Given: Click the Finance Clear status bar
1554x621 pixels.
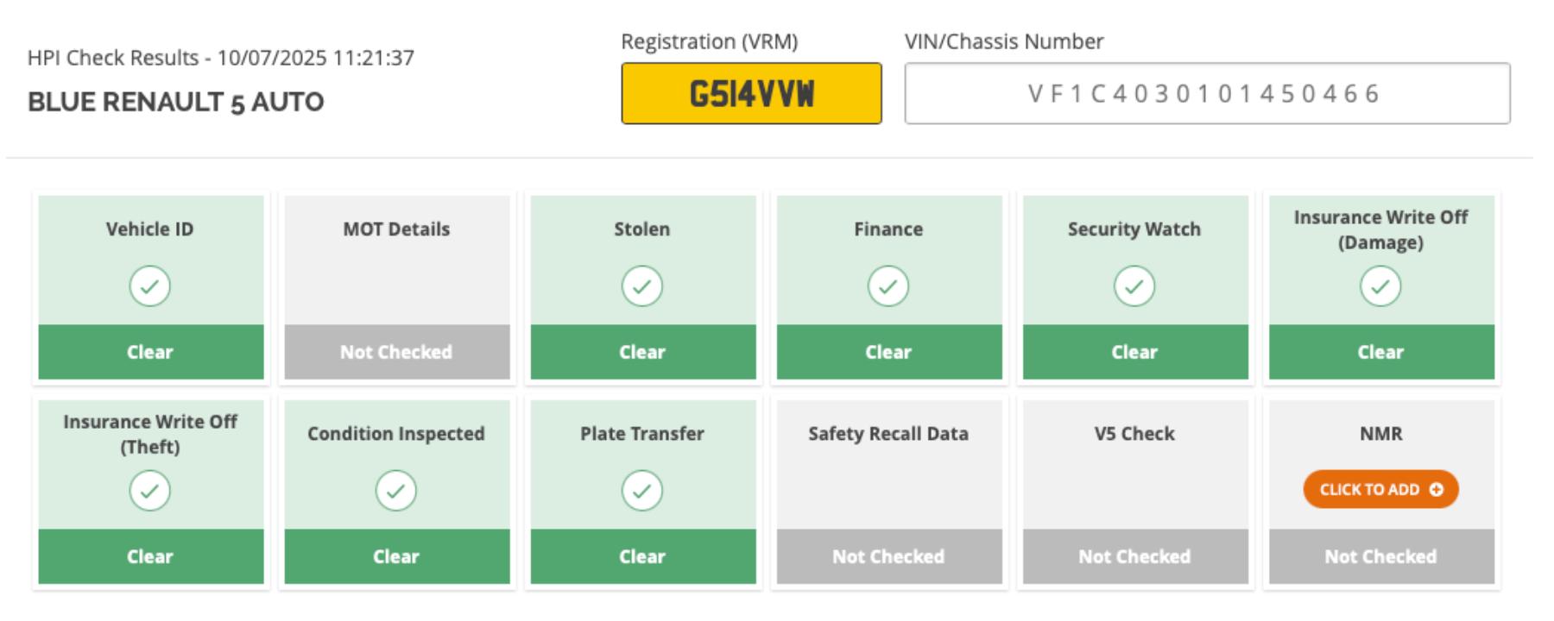Looking at the screenshot, I should (889, 352).
